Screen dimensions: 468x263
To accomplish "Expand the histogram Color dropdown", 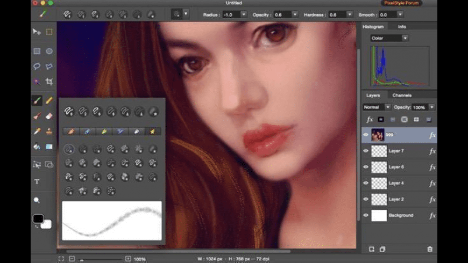I will 389,38.
